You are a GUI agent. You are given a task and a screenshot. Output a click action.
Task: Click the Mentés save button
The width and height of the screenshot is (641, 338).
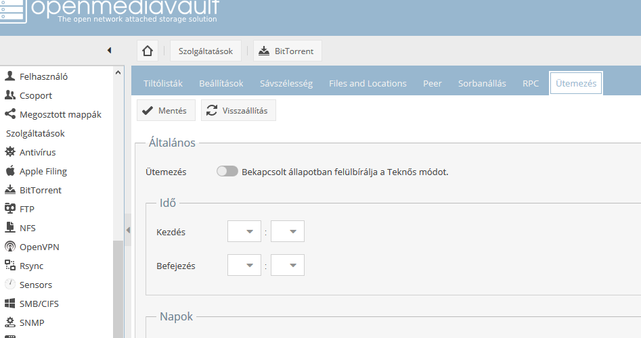coord(166,110)
